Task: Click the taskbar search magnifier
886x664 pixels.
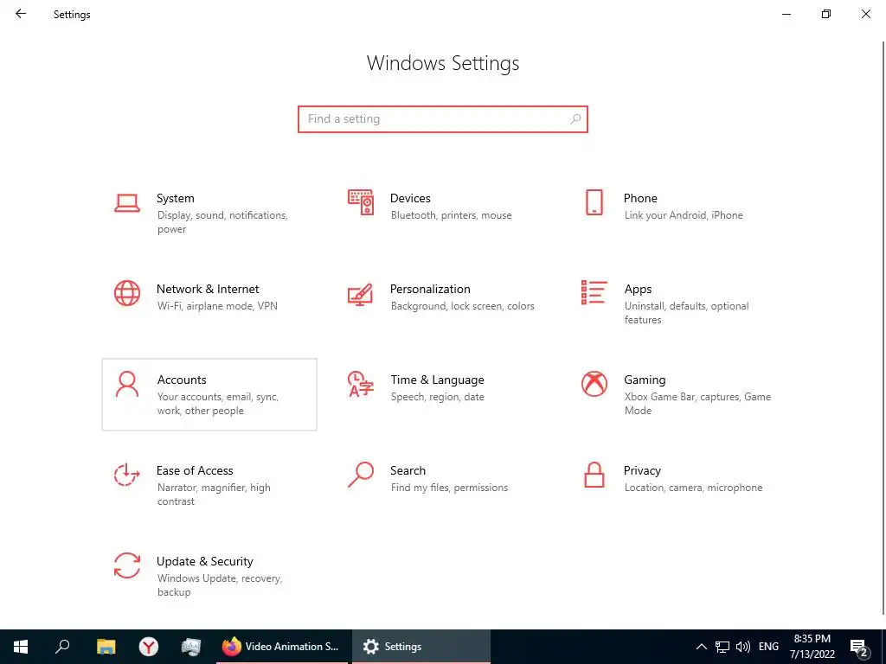Action: tap(62, 647)
